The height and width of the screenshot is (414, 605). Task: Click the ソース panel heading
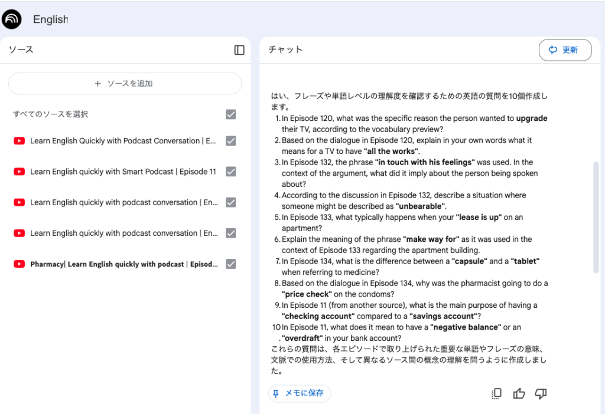click(x=21, y=50)
